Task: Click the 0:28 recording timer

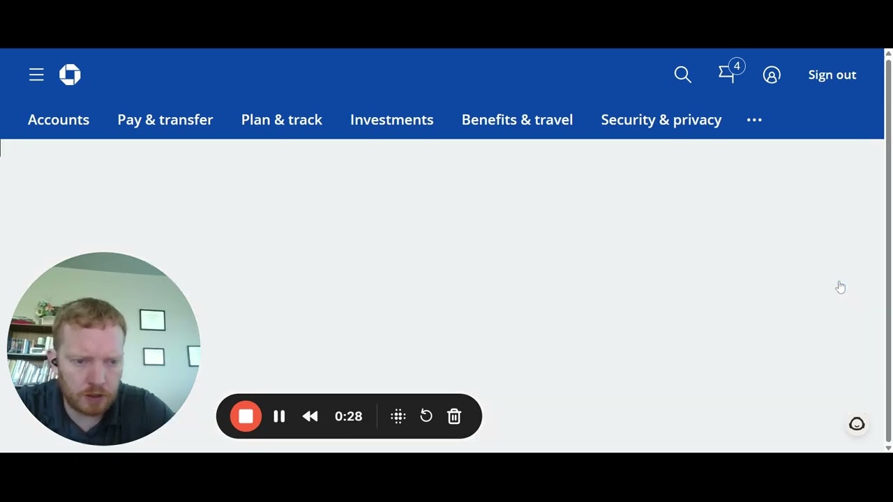Action: (x=348, y=416)
